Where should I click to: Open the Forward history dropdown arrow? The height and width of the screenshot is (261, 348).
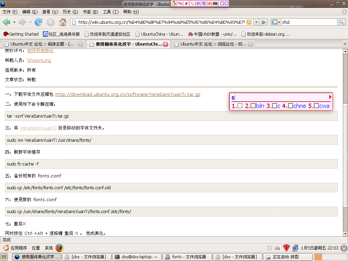pyautogui.click(x=30, y=22)
